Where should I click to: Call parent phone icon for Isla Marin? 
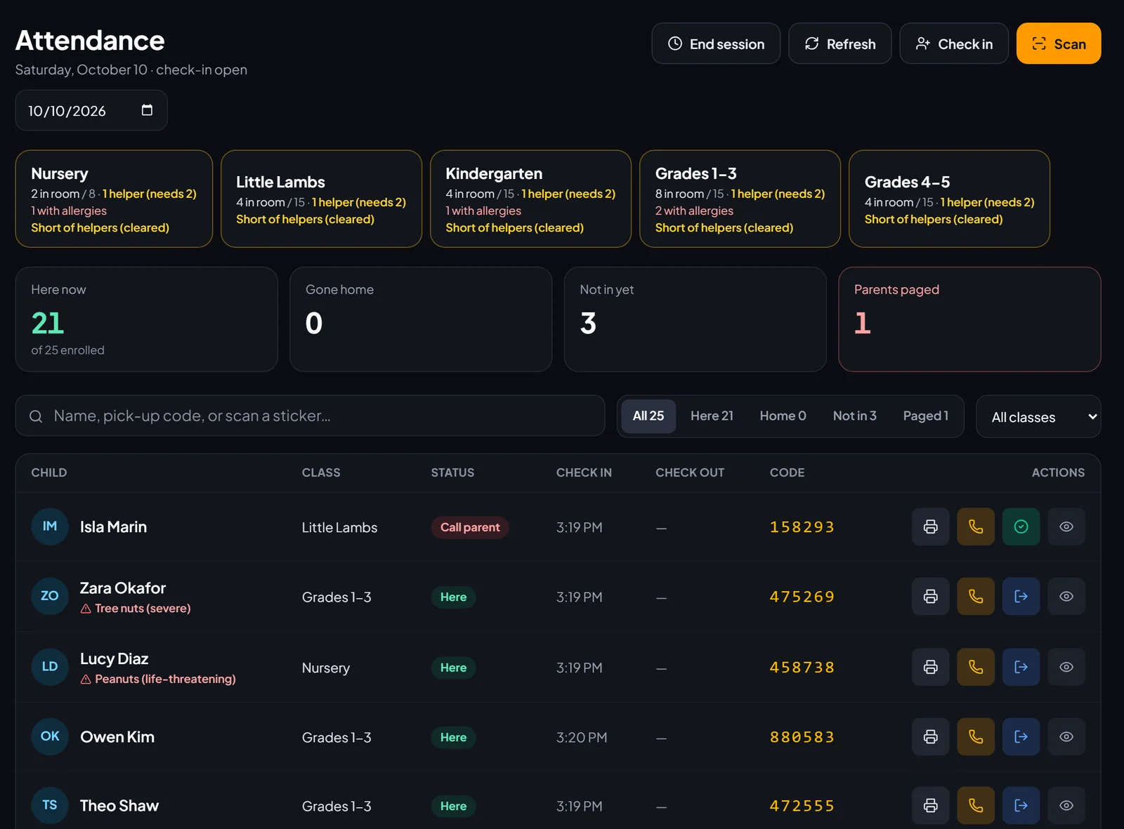(x=976, y=526)
